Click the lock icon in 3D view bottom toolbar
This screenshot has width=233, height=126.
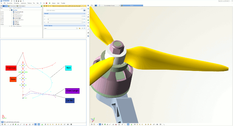point(131,124)
